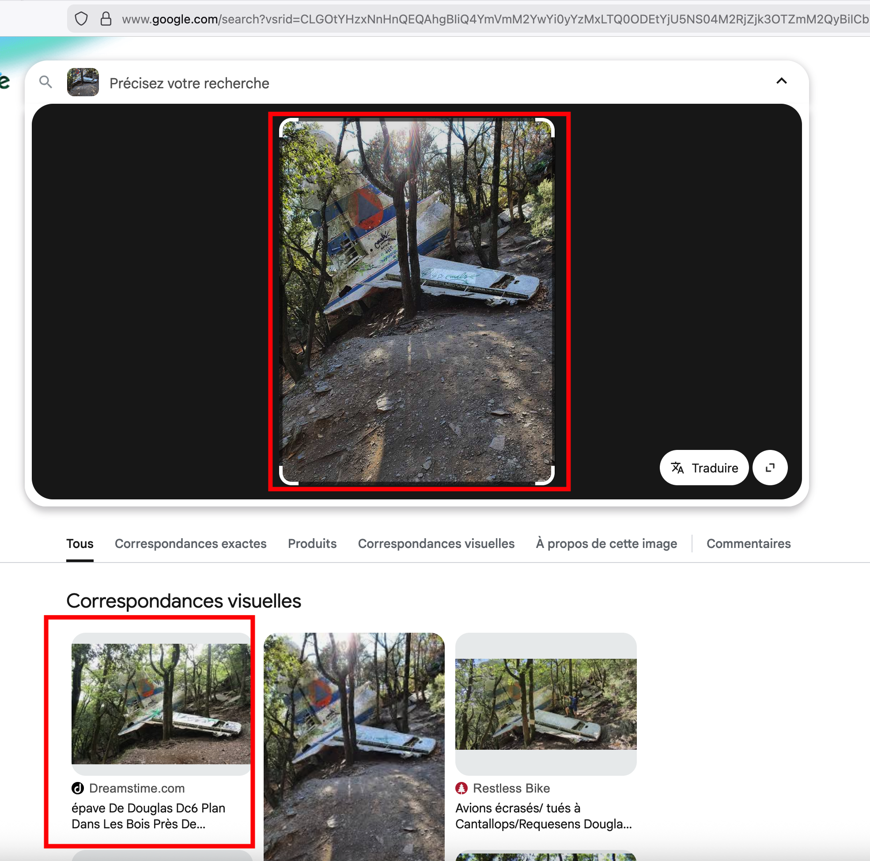
Task: Open the Correspondances visuelles tab
Action: tap(436, 544)
